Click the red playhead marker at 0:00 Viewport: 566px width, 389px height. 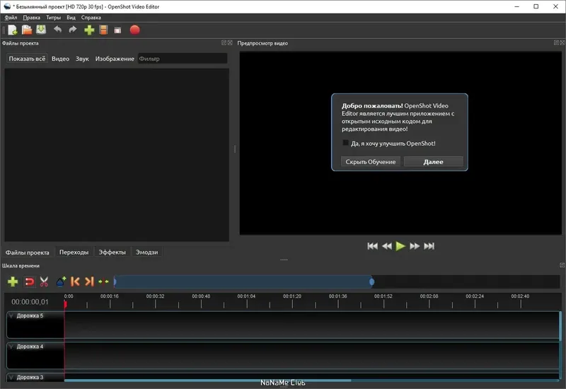(x=65, y=305)
